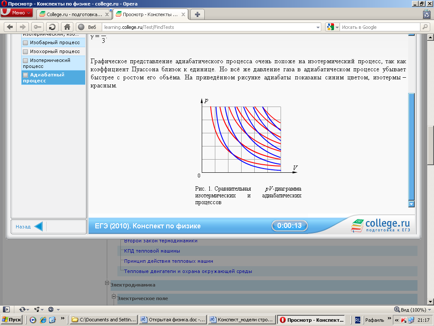
Task: Click the 0:00:13 timer display
Action: (289, 225)
